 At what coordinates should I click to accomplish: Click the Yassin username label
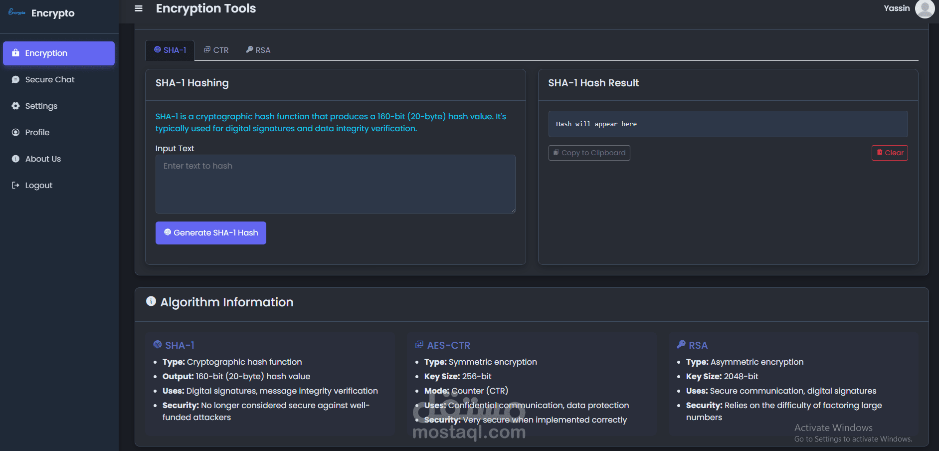(x=897, y=8)
